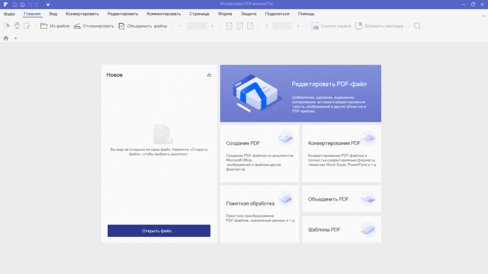Screen dimensions: 488x274
Task: Go to next page arrow
Action: click(298, 26)
